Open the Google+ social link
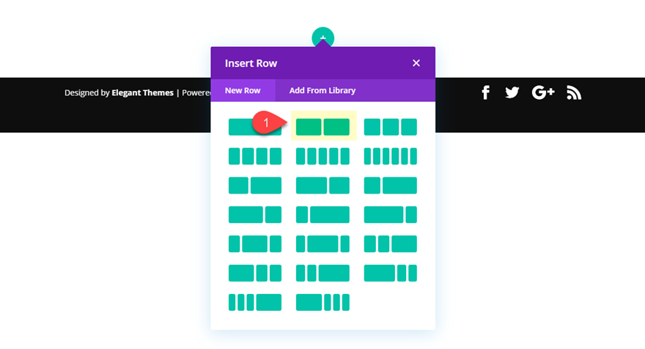Image resolution: width=645 pixels, height=349 pixels. [x=543, y=92]
